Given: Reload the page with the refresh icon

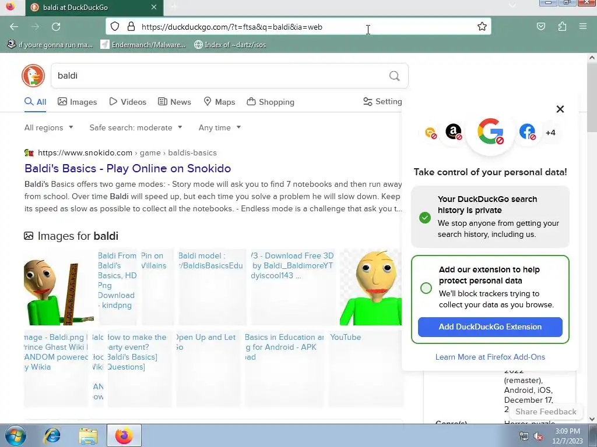Looking at the screenshot, I should 56,27.
